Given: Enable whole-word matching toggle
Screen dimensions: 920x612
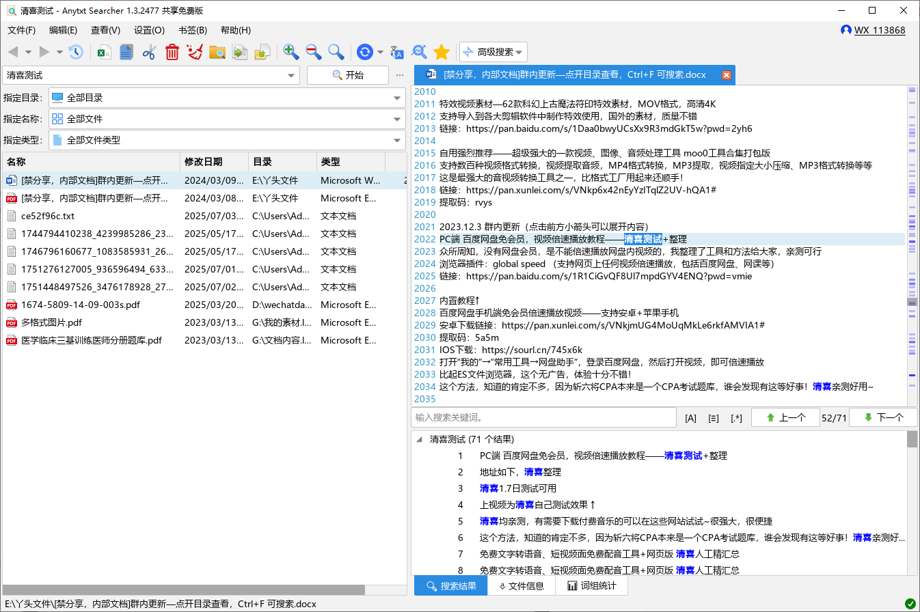Looking at the screenshot, I should [x=714, y=417].
